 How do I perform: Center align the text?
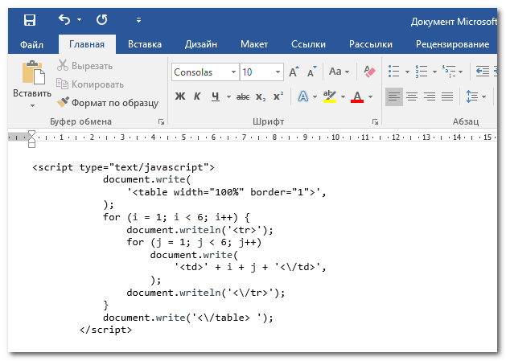(412, 96)
